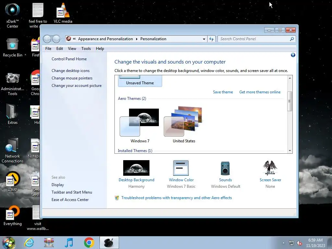Open Administrative Tools desktop icon
Viewport: 332px width, 249px height.
(x=13, y=84)
